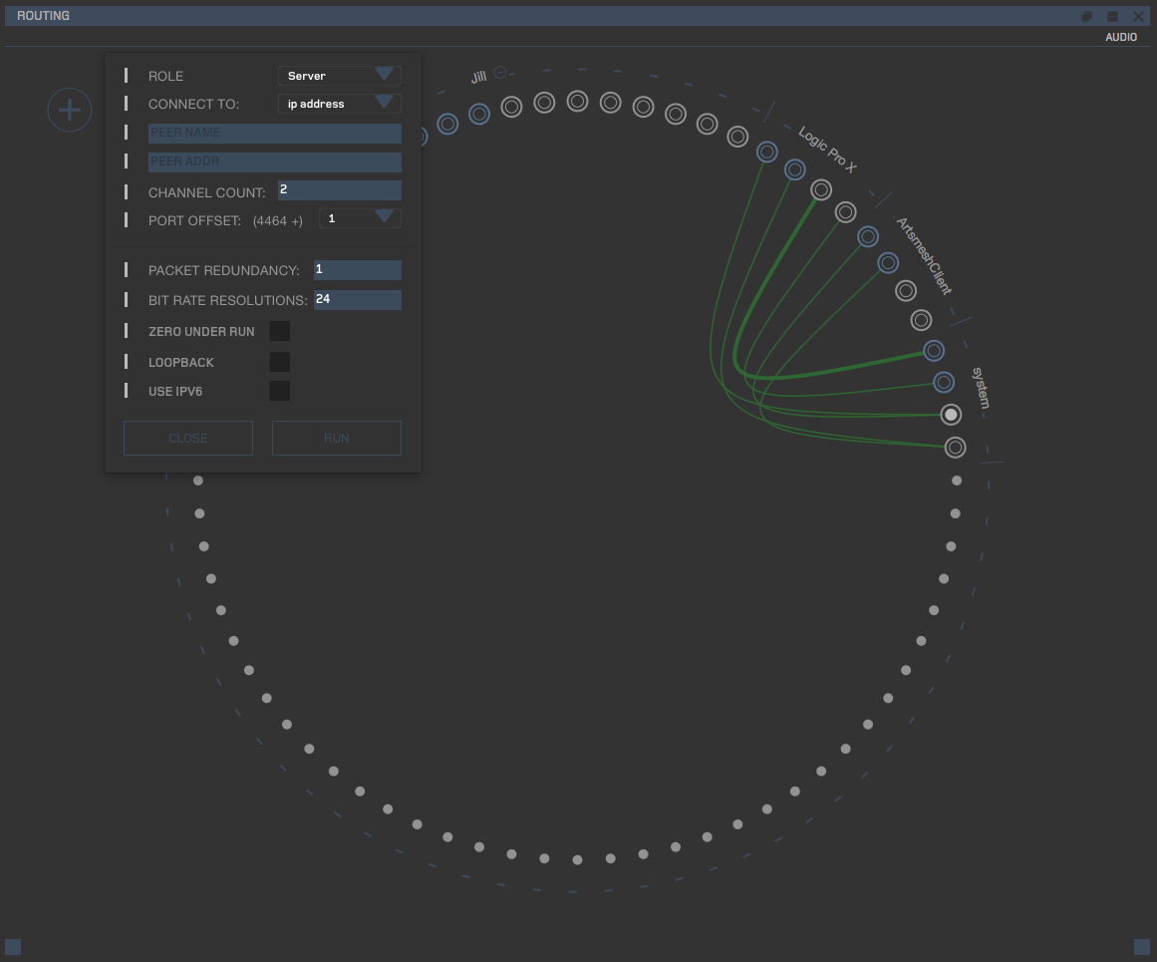Viewport: 1157px width, 962px height.
Task: Select the last gray system port
Action: tap(956, 448)
